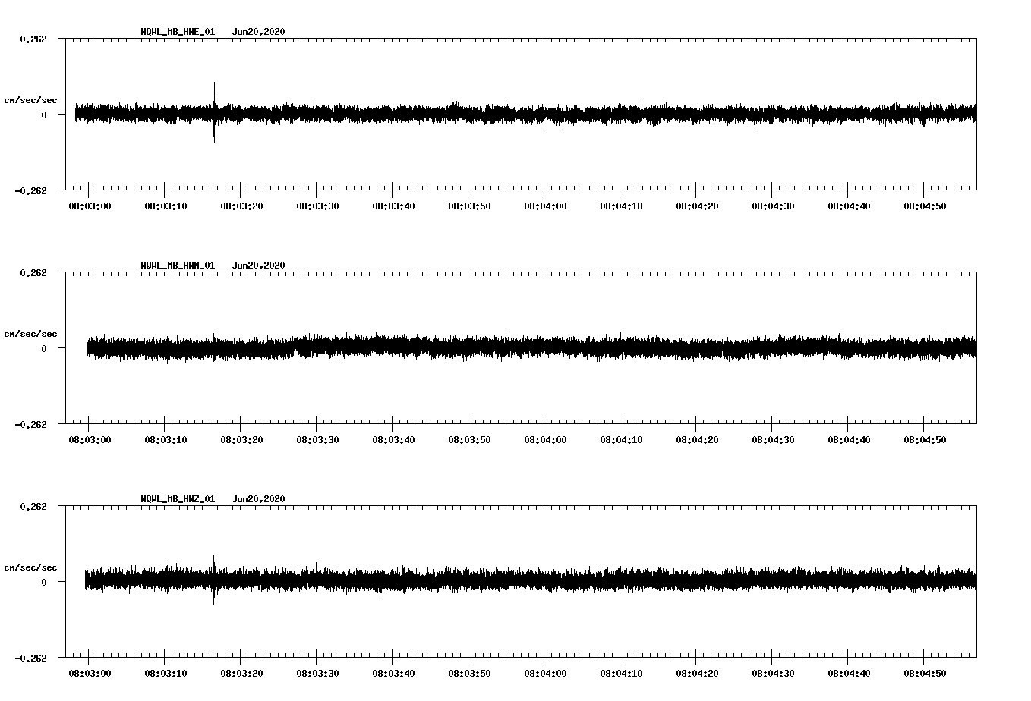Screen dimensions: 1031x701
Task: Click the 08:03:20 time label under HNE plot
Action: pos(241,206)
